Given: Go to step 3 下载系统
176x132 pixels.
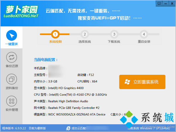Looking at the screenshot, I should point(114,34).
